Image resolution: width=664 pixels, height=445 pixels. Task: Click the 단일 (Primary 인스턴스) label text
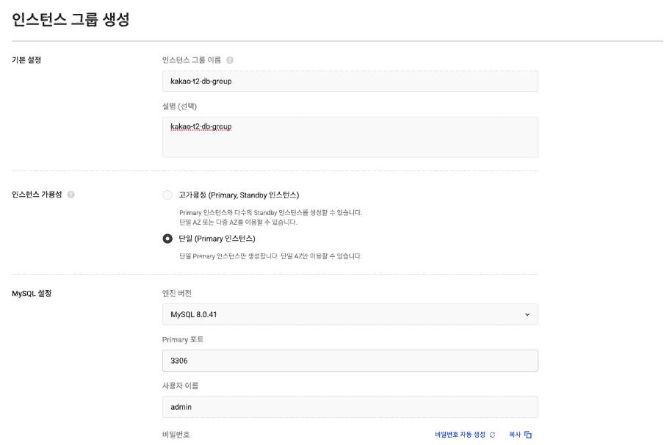pos(217,239)
